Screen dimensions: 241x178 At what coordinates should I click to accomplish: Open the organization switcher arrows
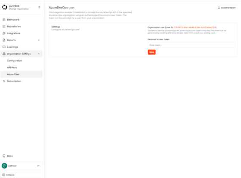(39, 7)
